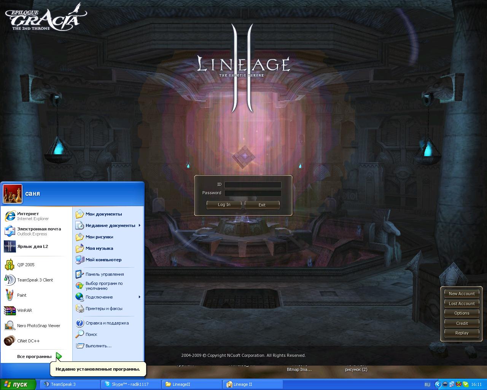Switch to Skype radik1117 taskbar window

pos(131,385)
